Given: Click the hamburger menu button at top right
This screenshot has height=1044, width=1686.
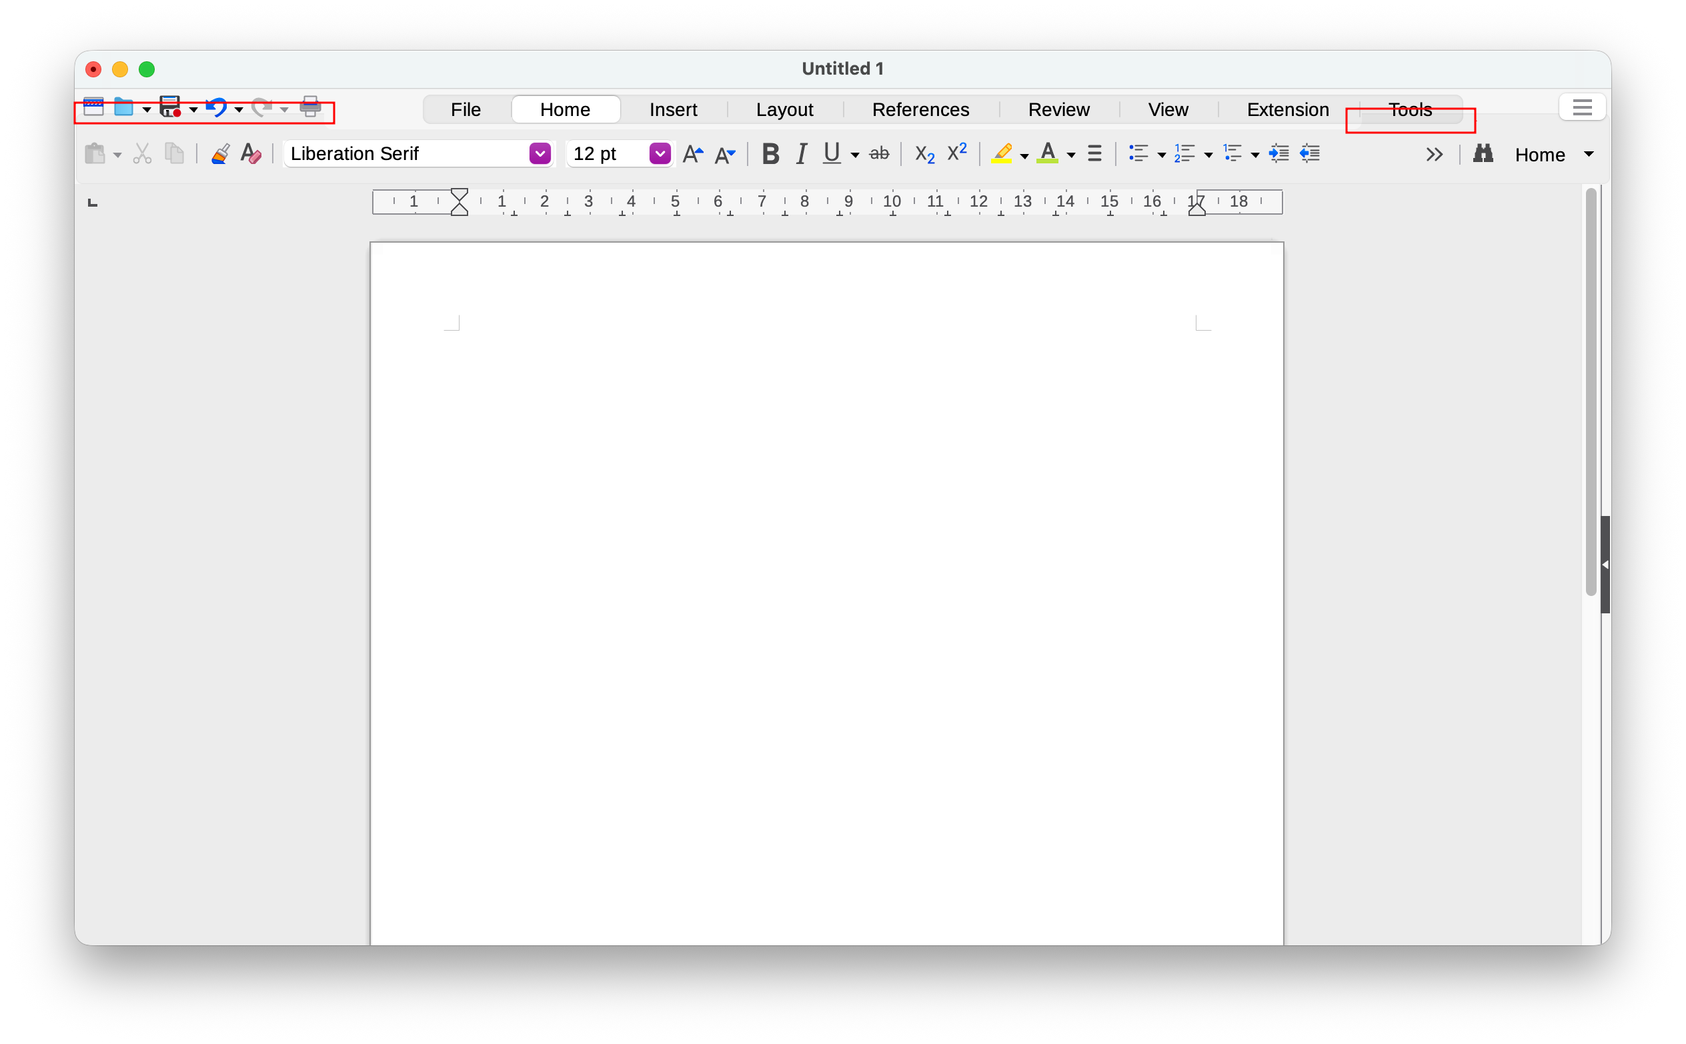Looking at the screenshot, I should [x=1581, y=108].
